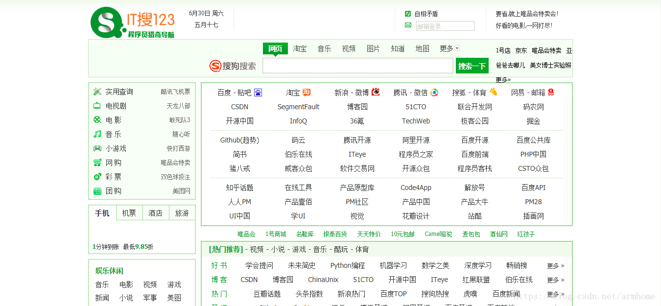Screen dimensions: 661x306
Task: Open the 百度API link
Action: [533, 188]
